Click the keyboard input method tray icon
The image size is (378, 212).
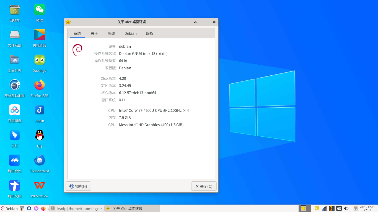(339, 208)
